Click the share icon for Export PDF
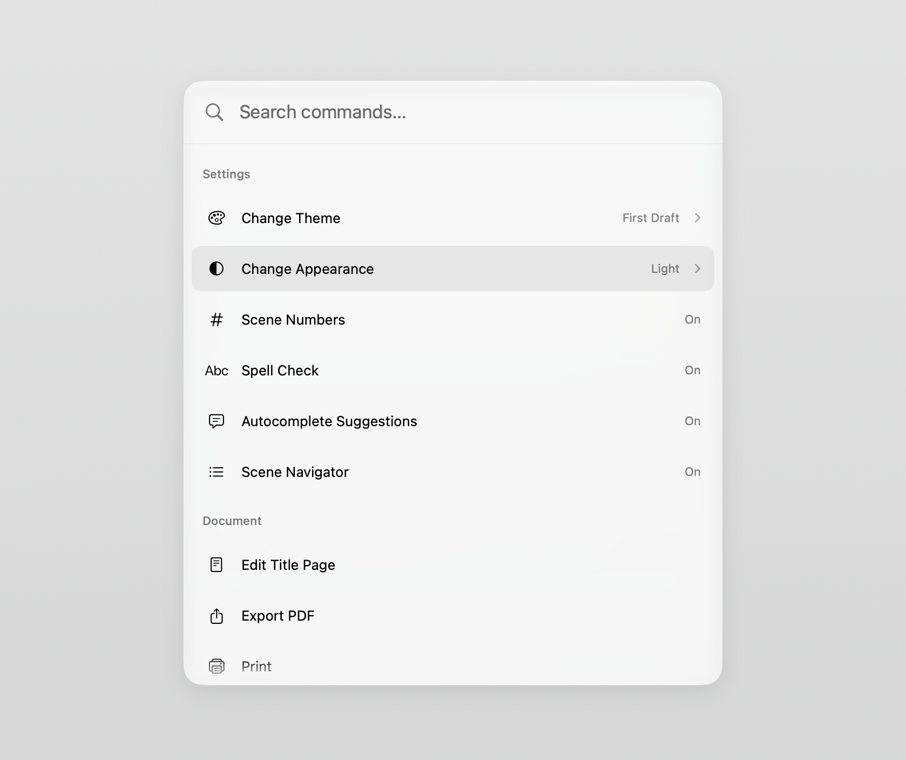906x760 pixels. click(217, 616)
